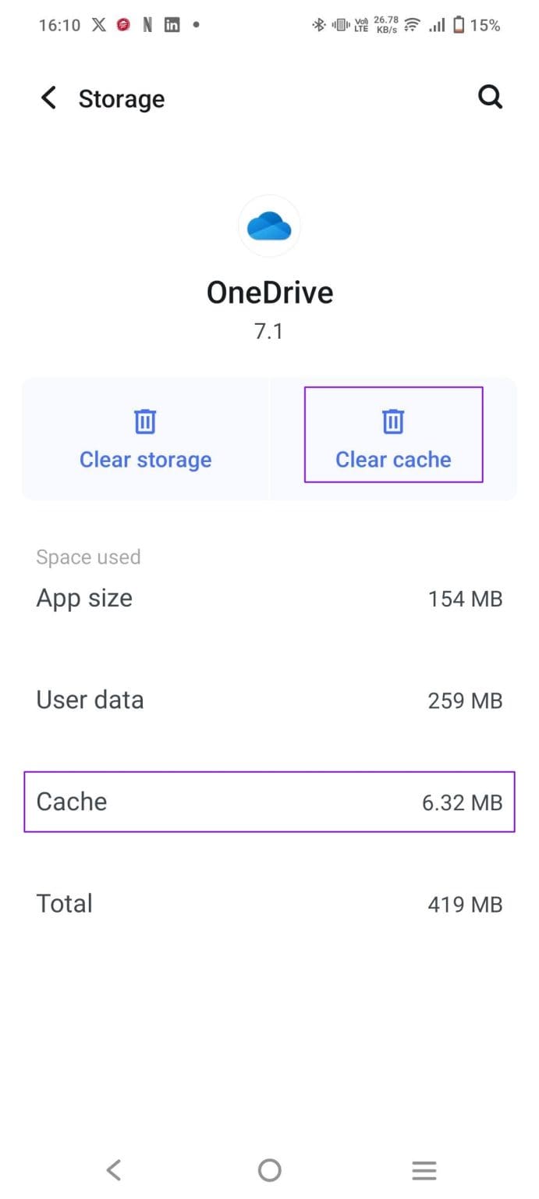Image resolution: width=539 pixels, height=1199 pixels.
Task: Tap the User data entry
Action: (269, 700)
